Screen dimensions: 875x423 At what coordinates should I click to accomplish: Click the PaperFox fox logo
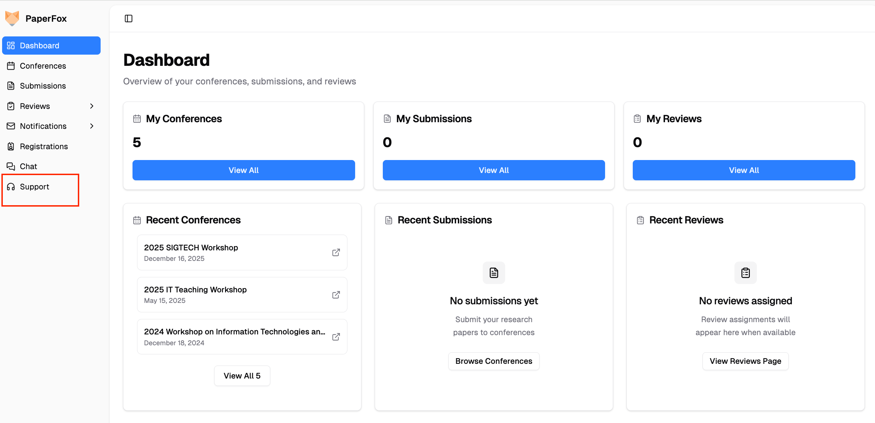(x=12, y=19)
